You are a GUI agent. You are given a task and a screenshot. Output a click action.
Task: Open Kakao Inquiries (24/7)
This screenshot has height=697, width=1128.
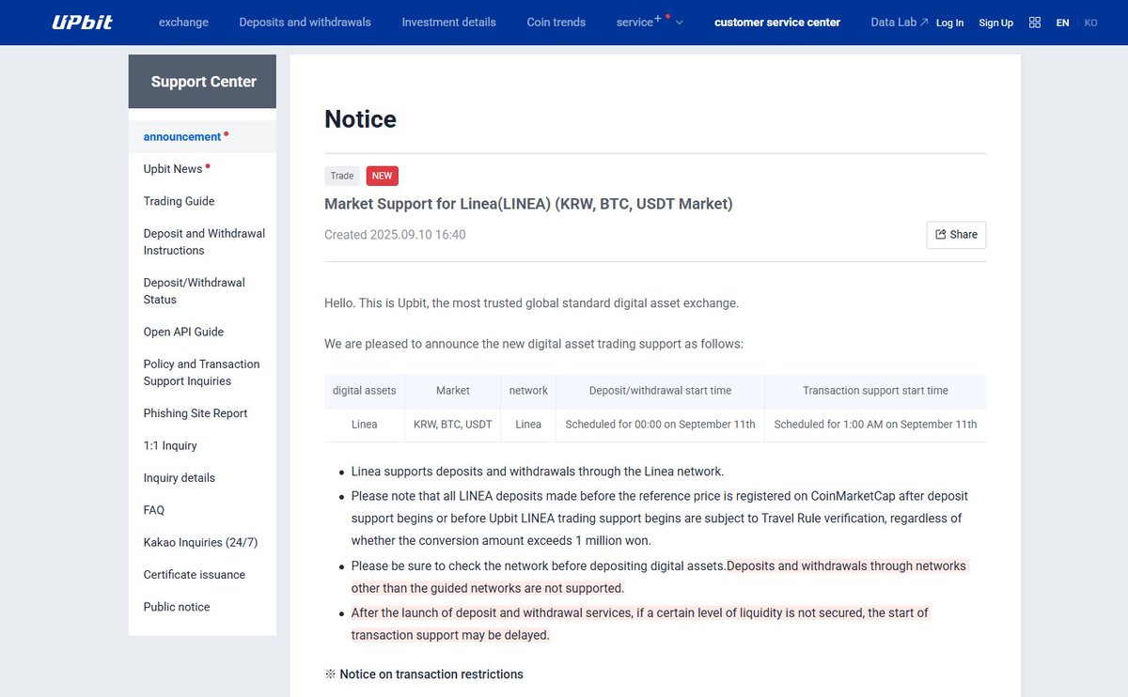[x=202, y=542]
